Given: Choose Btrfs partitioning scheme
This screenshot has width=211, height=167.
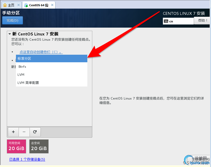Looking at the screenshot, I should (52, 67).
